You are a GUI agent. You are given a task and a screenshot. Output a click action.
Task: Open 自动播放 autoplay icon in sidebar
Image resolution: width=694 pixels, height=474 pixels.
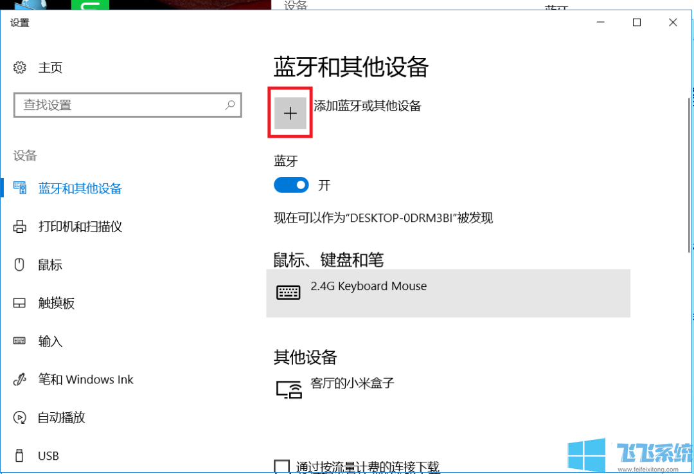tap(19, 417)
